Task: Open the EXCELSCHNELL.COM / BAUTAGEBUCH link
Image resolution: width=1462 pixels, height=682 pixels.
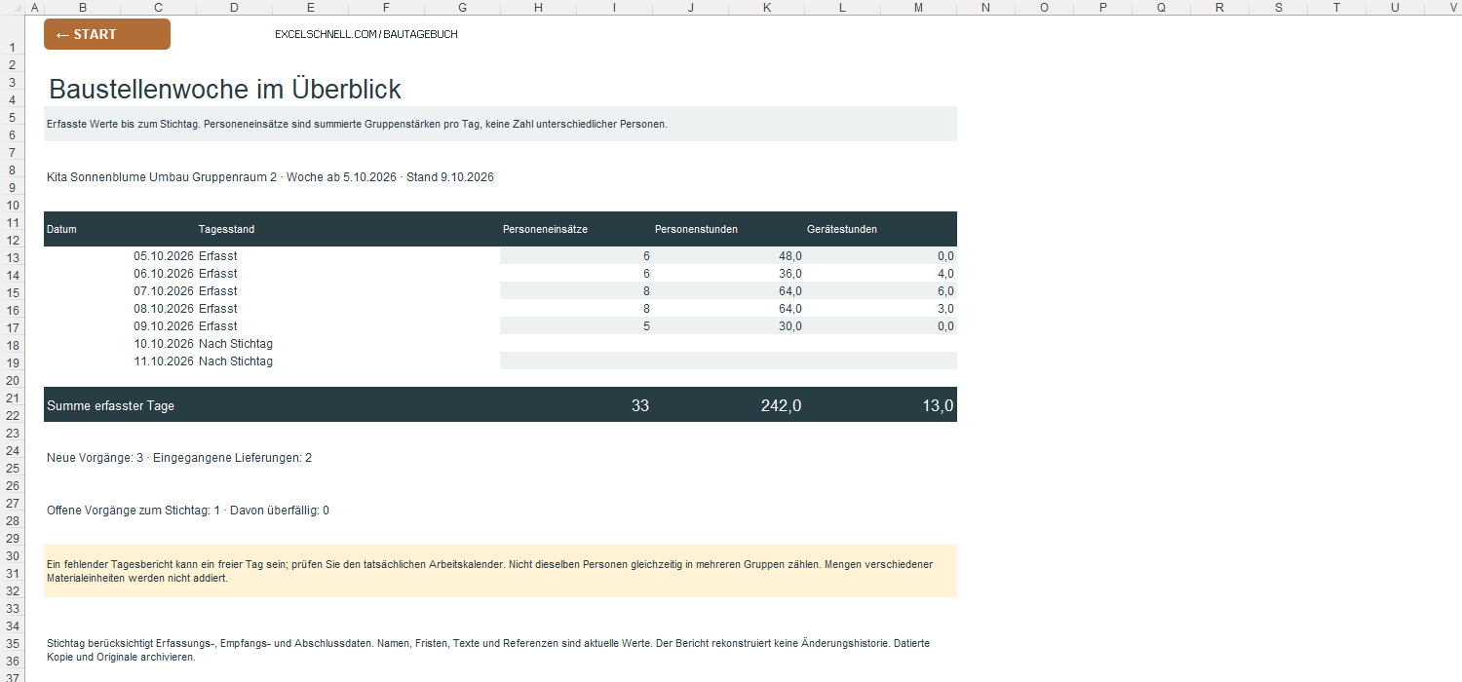Action: [366, 34]
